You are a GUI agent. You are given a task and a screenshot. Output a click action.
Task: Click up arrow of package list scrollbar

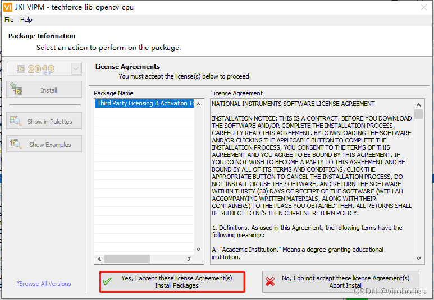[198, 104]
